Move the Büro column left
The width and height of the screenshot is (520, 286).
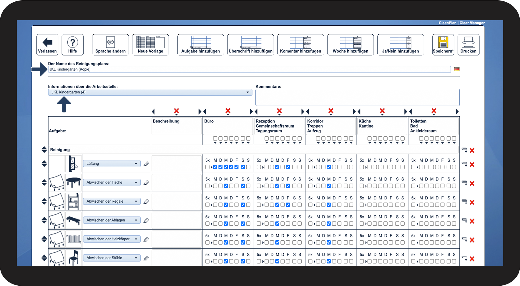coord(205,112)
